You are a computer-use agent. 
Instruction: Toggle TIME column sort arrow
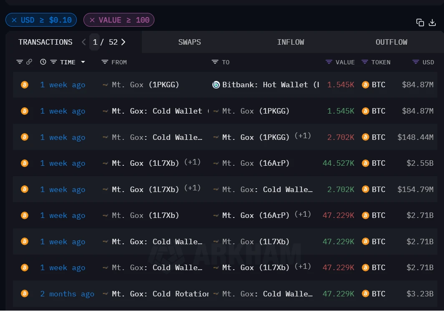83,62
